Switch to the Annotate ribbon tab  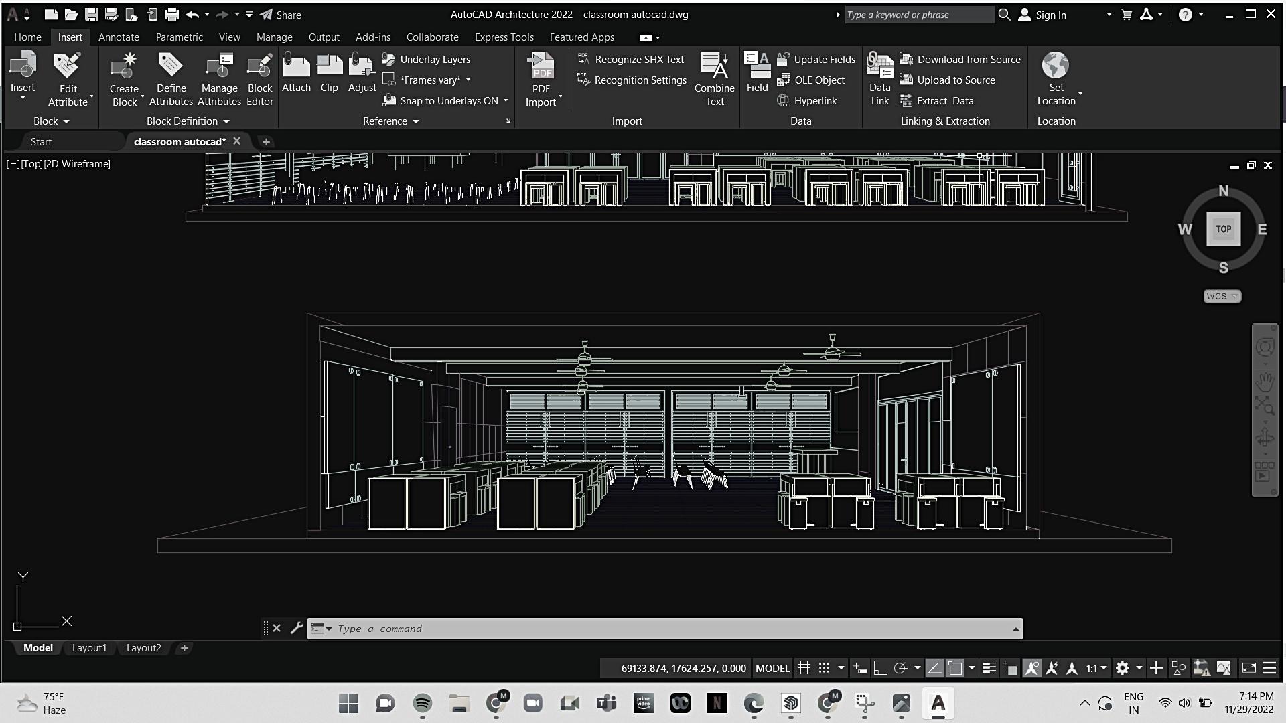pyautogui.click(x=119, y=37)
